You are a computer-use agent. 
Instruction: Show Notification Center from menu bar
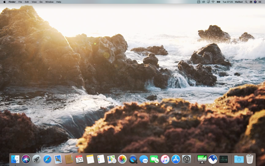point(260,2)
